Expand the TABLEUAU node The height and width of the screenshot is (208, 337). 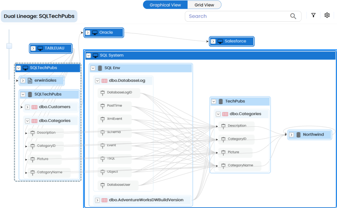coord(33,48)
